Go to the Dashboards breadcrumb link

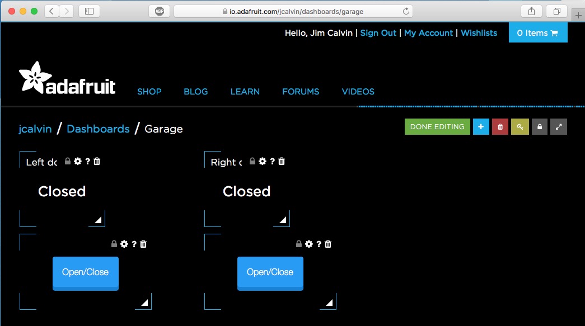click(98, 129)
